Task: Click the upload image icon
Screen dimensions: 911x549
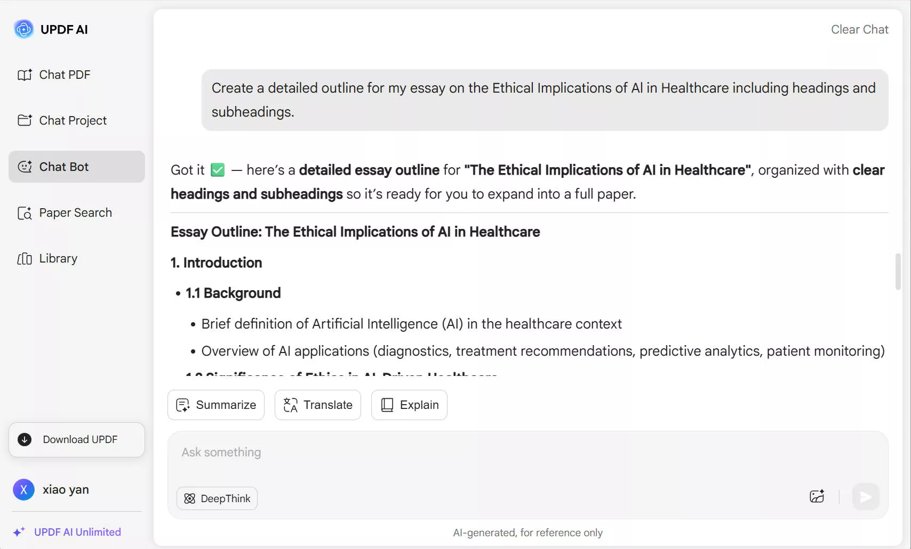Action: coord(817,497)
